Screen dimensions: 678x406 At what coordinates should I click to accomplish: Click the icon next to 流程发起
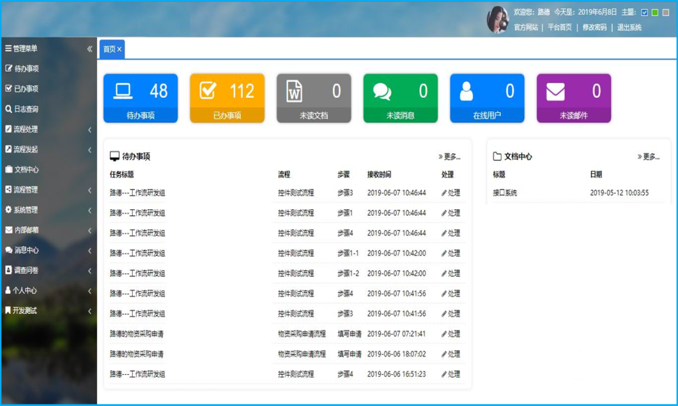pos(8,149)
